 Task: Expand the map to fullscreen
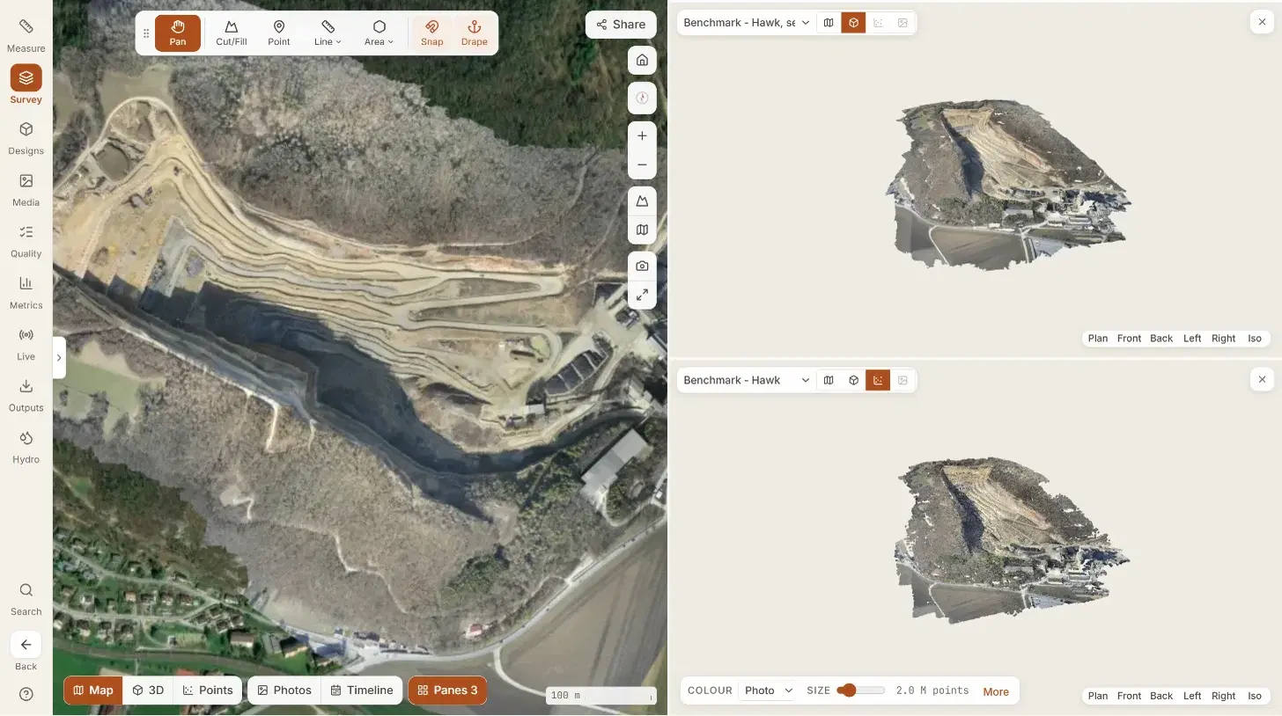tap(642, 295)
